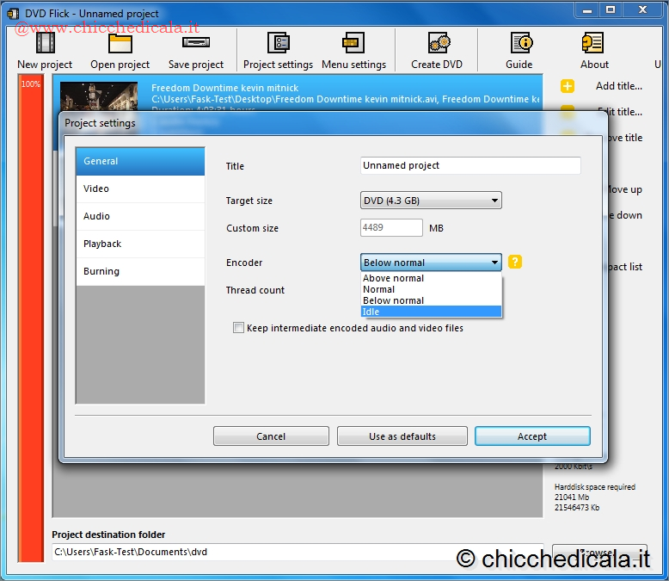
Task: Open the Open project toolbar icon
Action: click(120, 45)
